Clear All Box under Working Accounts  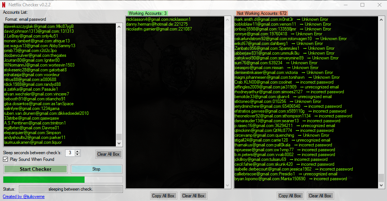[x=193, y=196]
